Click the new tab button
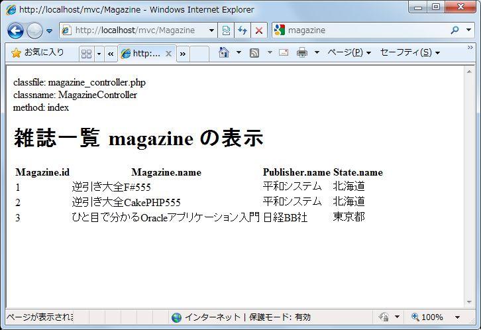This screenshot has width=481, height=330. click(x=199, y=54)
